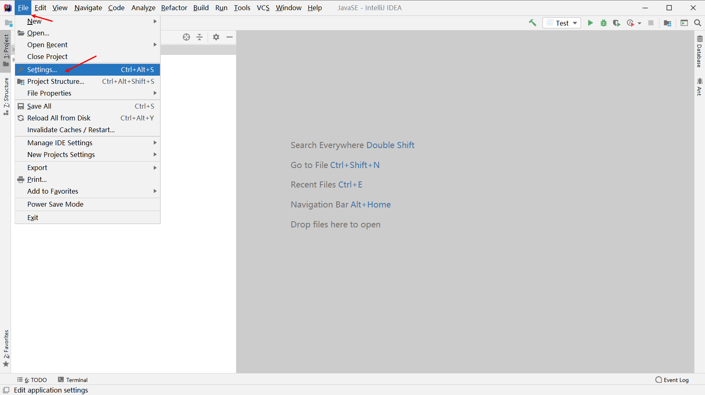Expand the New Projects Settings submenu
Image resolution: width=705 pixels, height=395 pixels.
pos(88,155)
